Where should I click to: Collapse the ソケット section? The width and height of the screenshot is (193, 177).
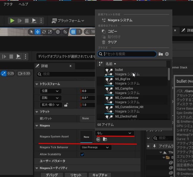(37, 112)
